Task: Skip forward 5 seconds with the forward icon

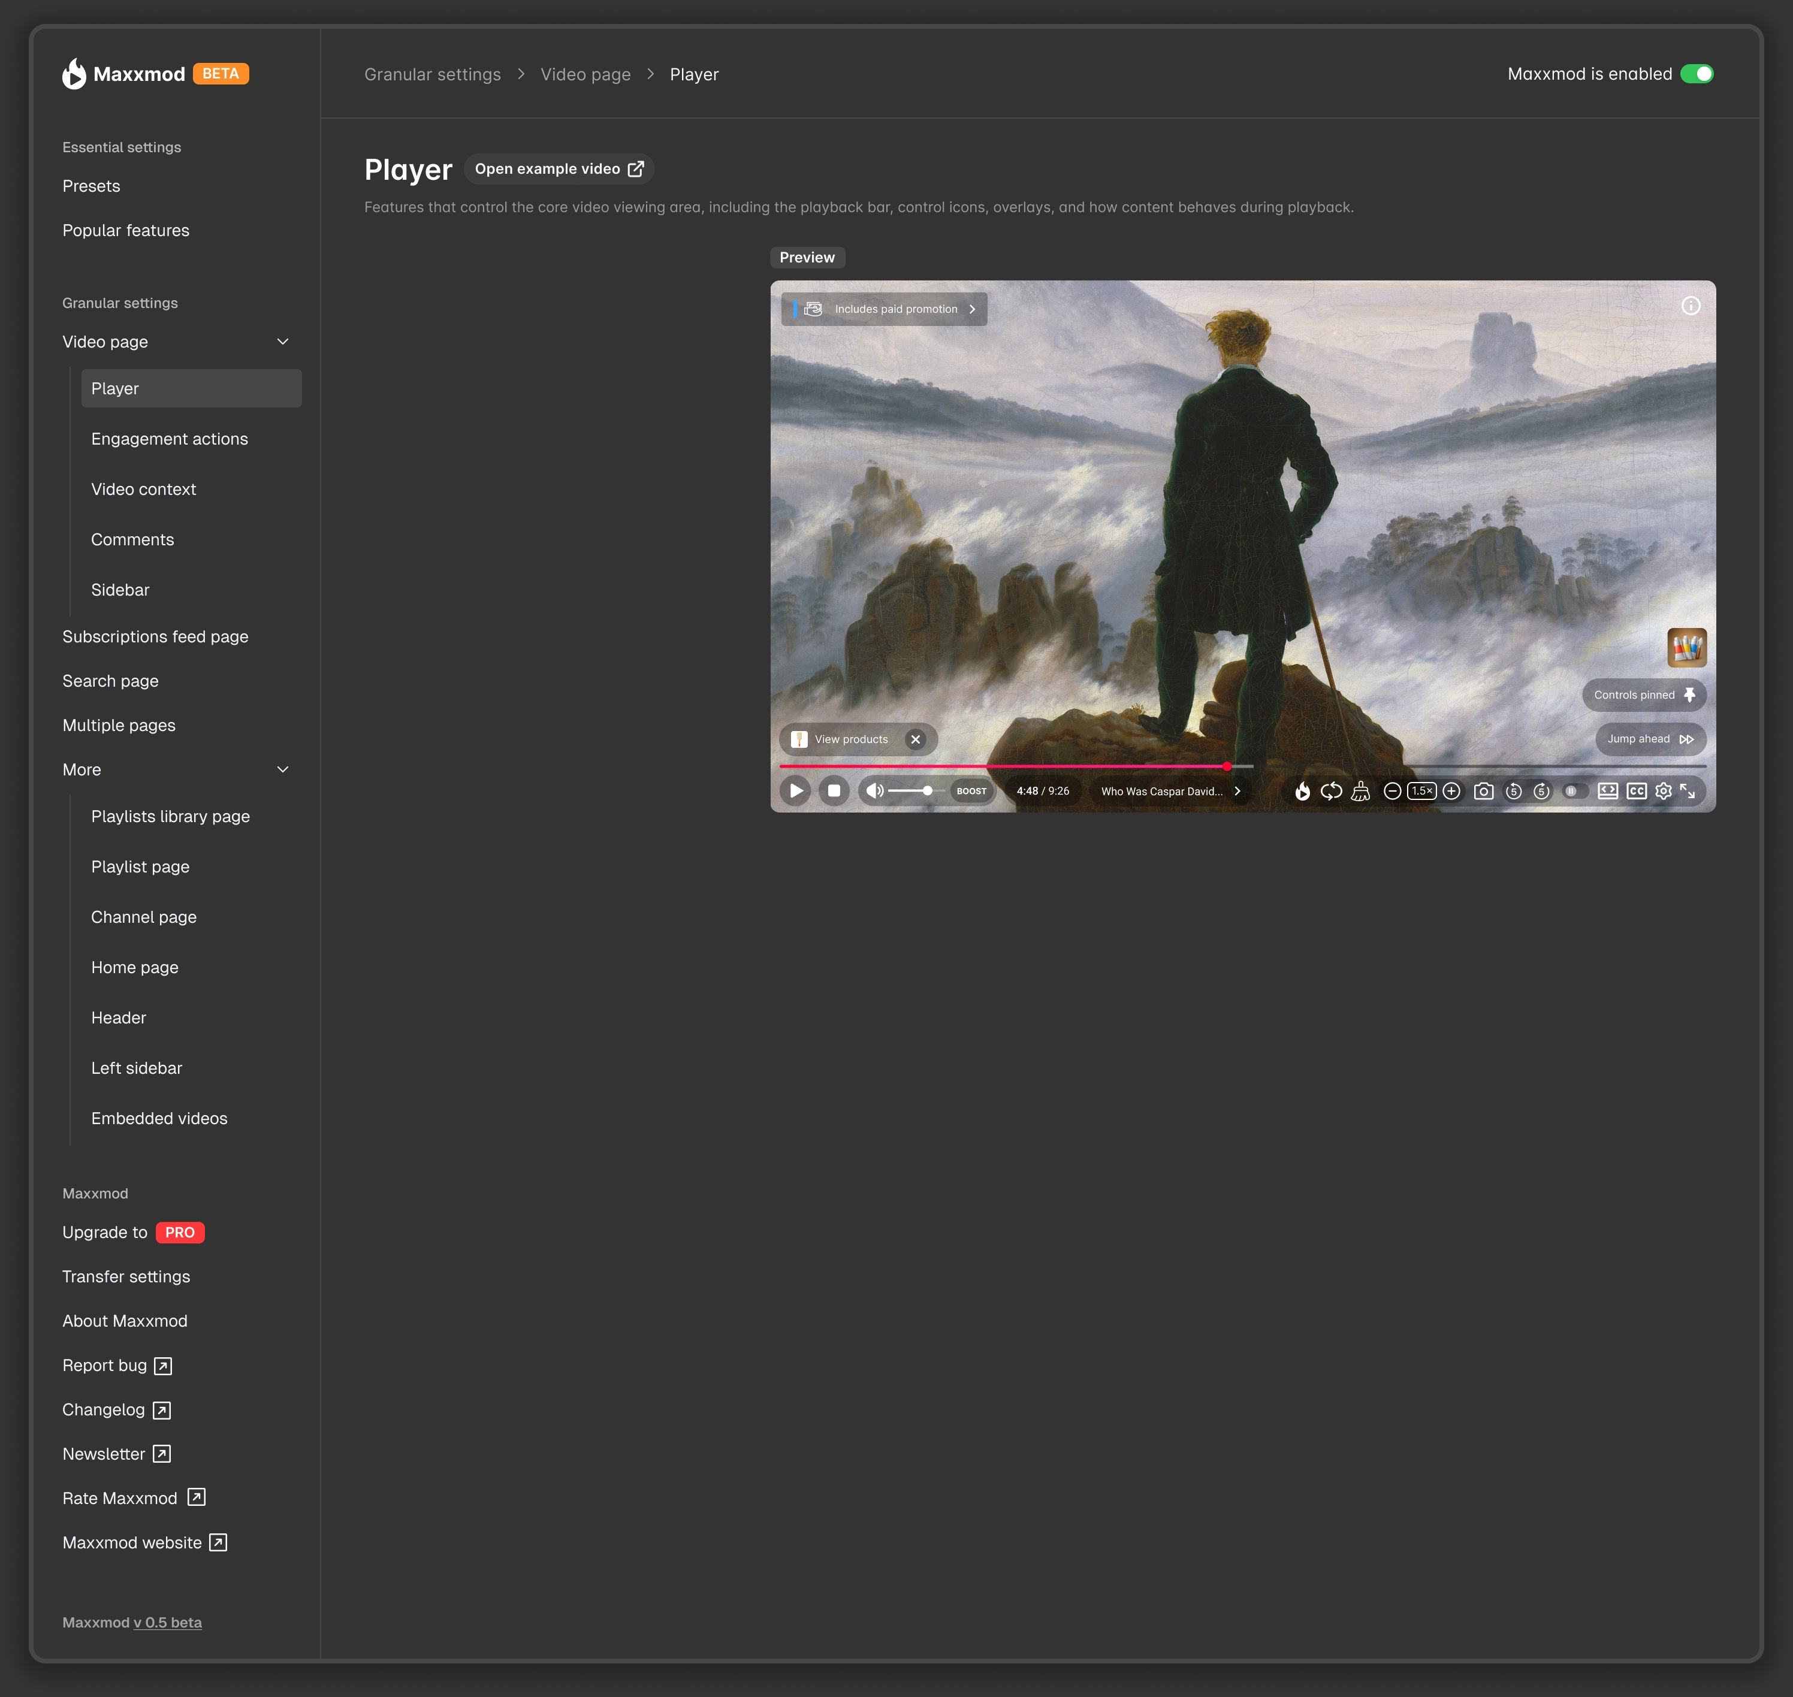Action: [1543, 790]
